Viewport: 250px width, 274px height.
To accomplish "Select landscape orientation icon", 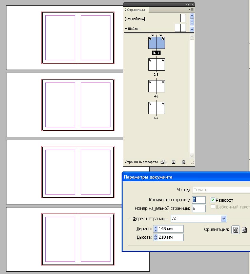I will [244, 230].
